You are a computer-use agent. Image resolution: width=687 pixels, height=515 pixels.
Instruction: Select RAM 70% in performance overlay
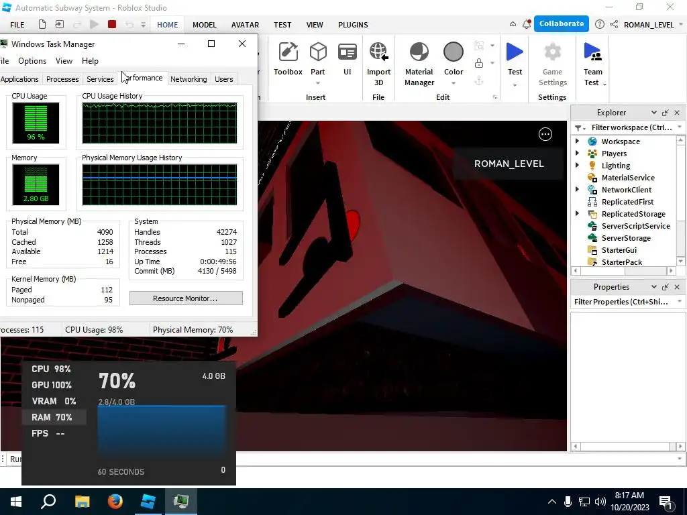click(54, 417)
